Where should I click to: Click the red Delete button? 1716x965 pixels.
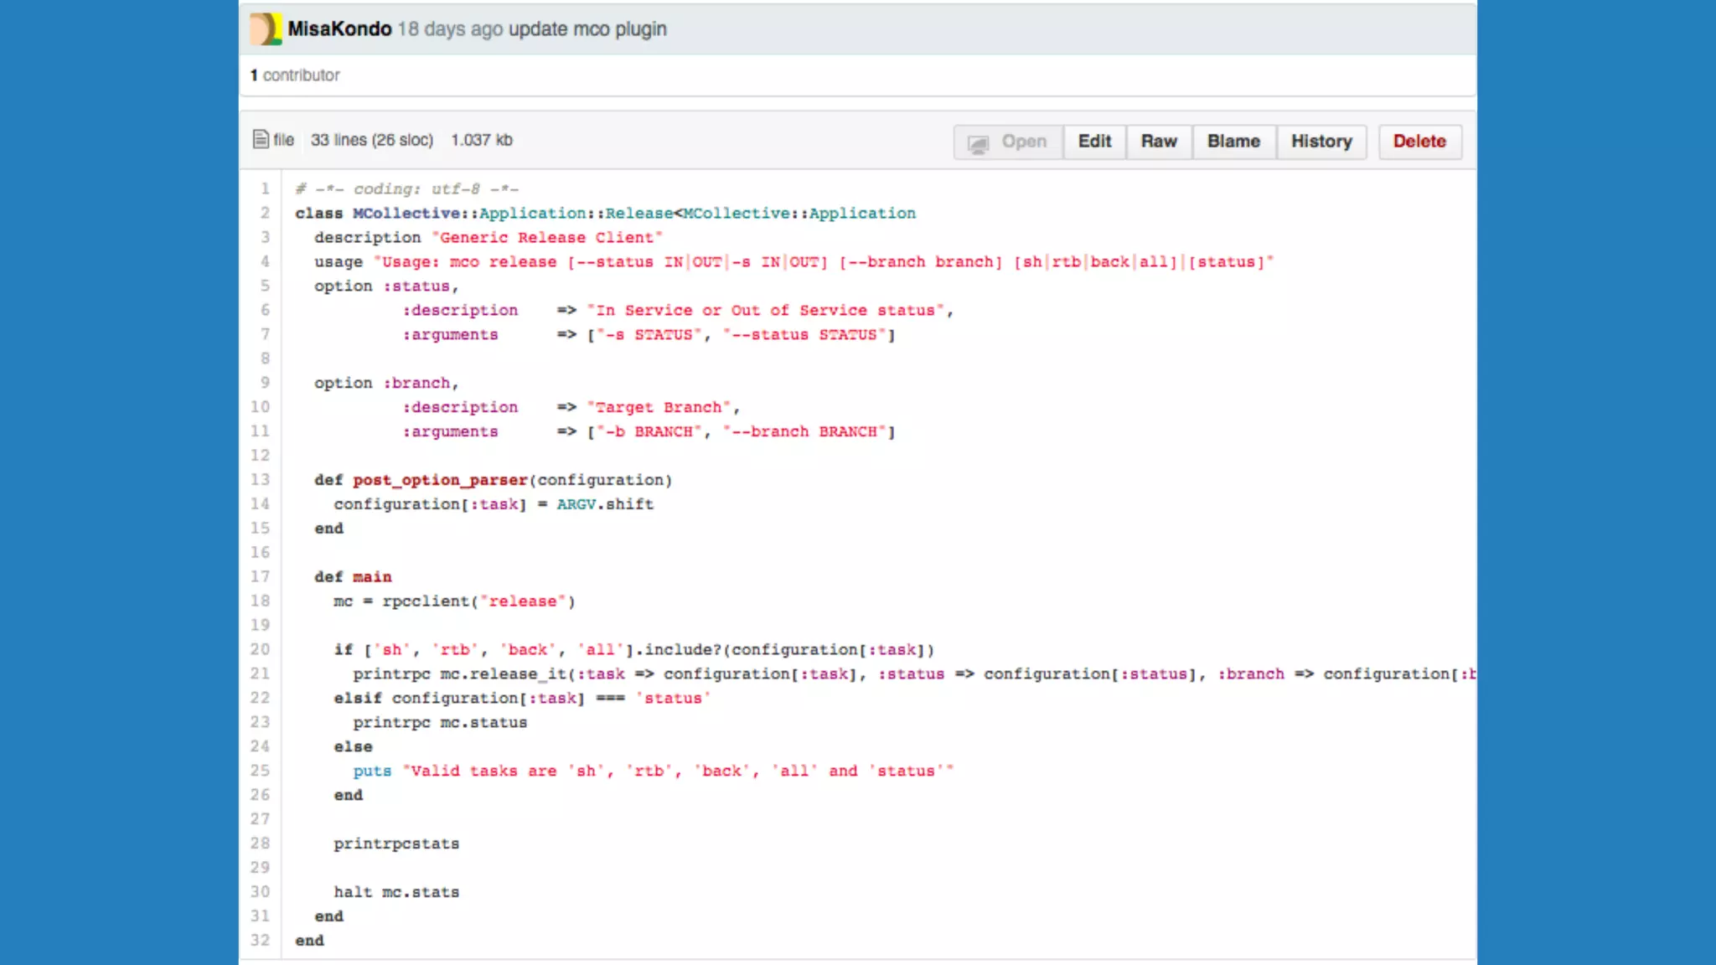click(x=1419, y=142)
